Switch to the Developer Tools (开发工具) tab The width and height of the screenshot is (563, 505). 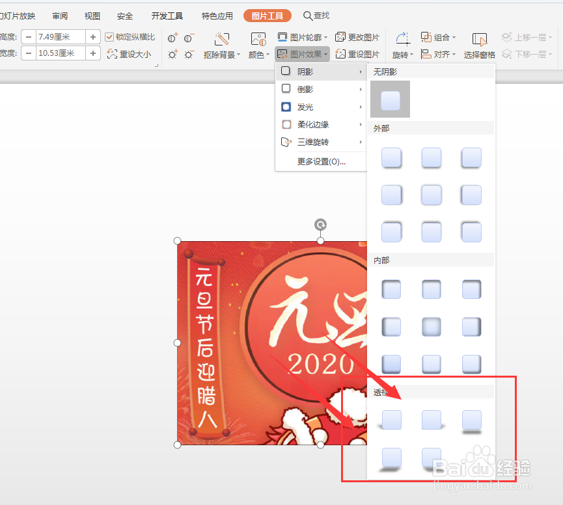167,16
